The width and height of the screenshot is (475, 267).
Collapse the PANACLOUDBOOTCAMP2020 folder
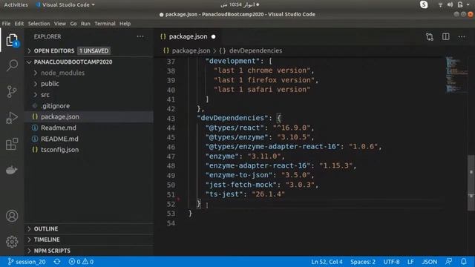coord(30,62)
